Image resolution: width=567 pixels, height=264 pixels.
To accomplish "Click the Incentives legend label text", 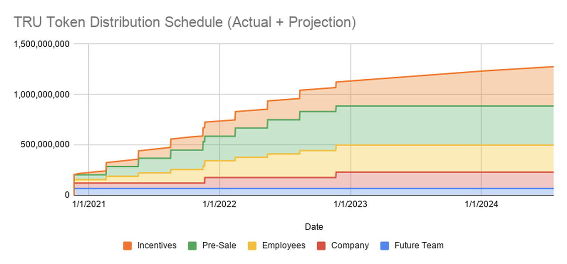I will pos(157,246).
